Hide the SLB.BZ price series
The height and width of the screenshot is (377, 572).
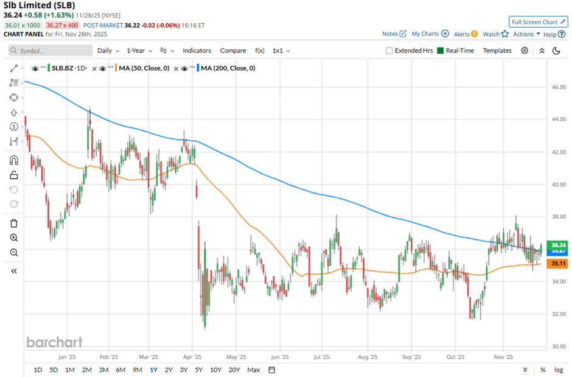(35, 68)
